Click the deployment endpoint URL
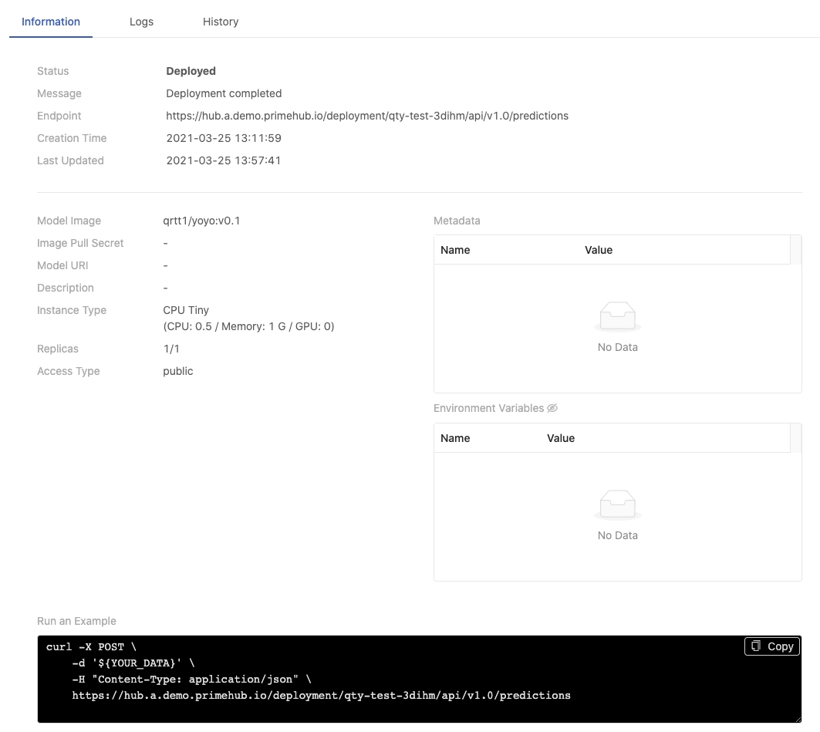820x732 pixels. [x=367, y=116]
